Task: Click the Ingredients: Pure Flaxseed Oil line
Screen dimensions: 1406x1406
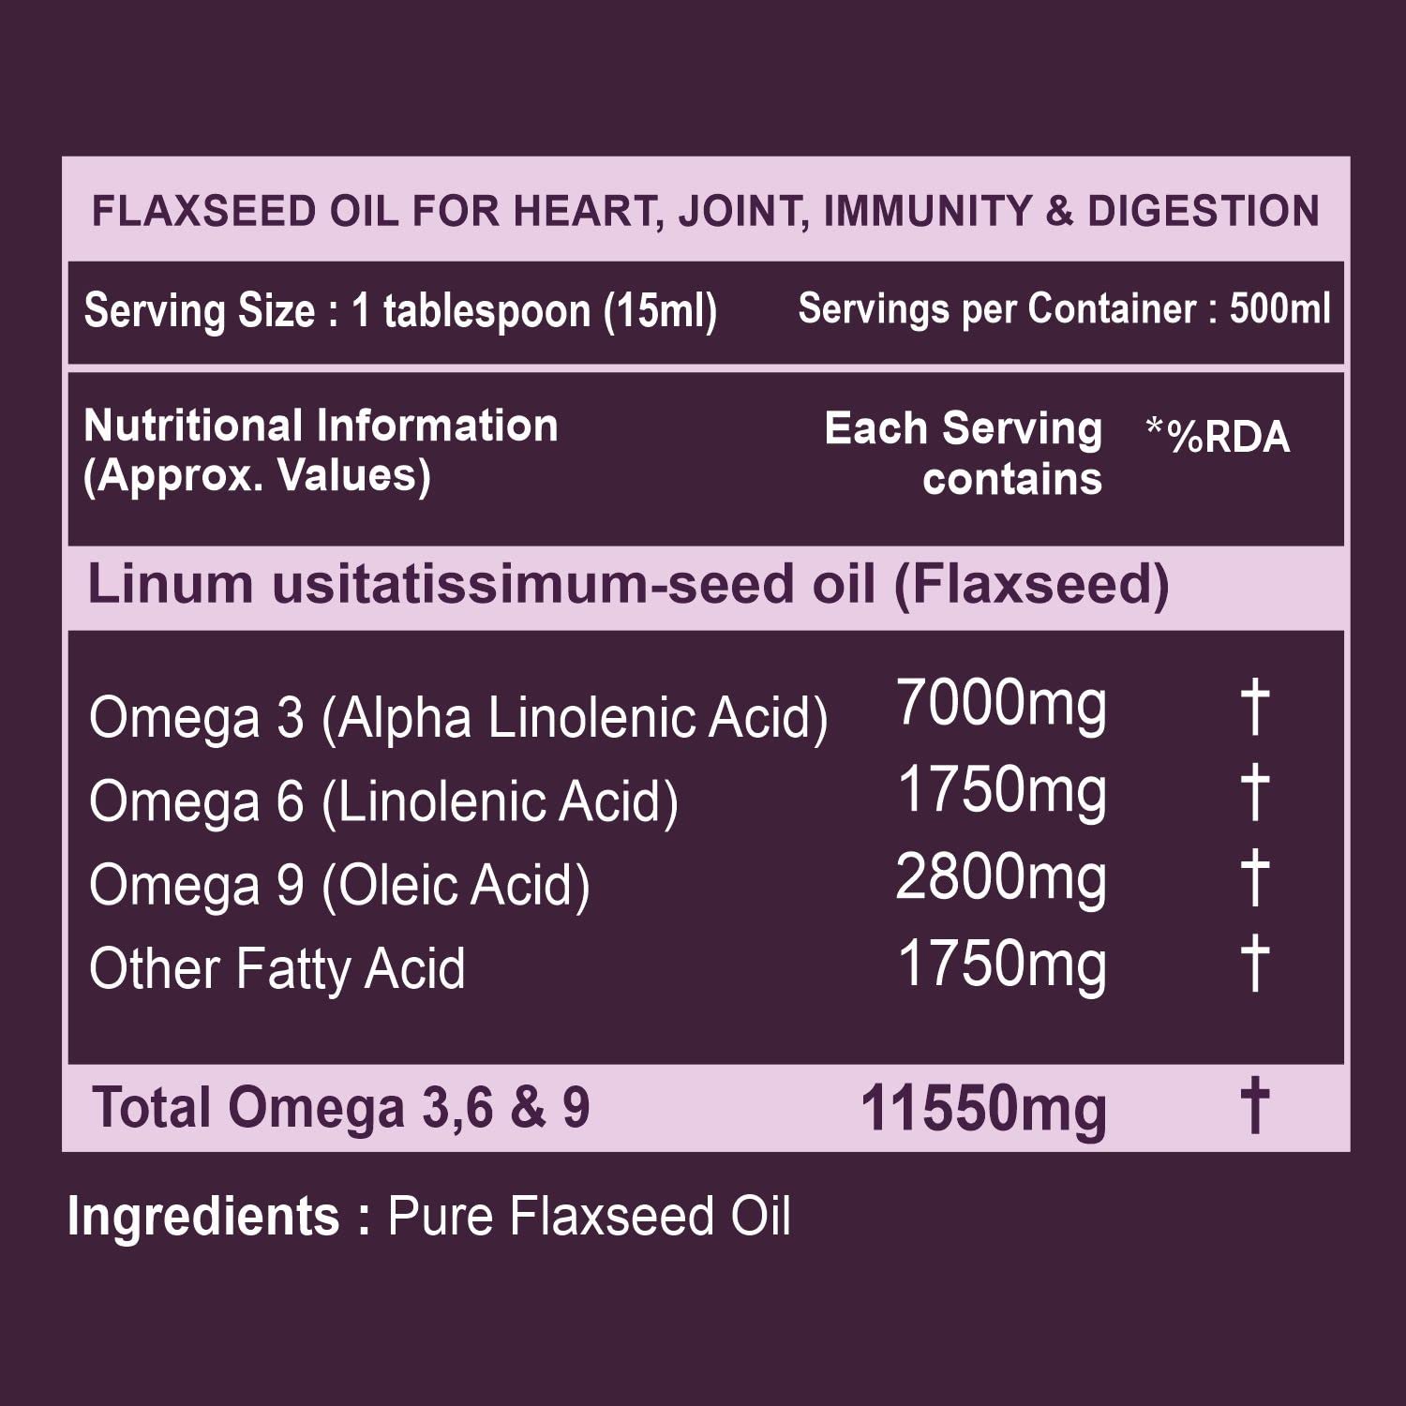Action: point(429,1217)
